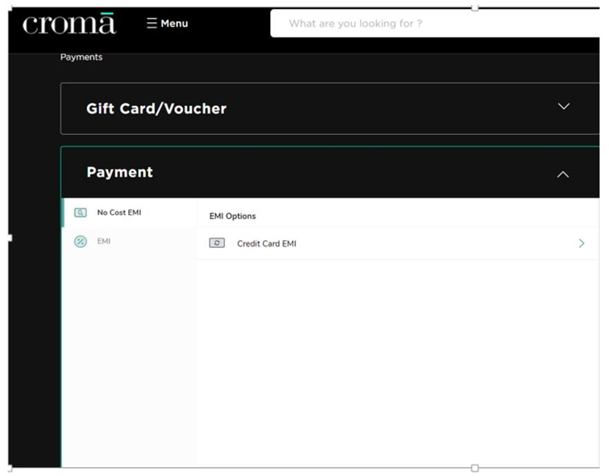Image resolution: width=609 pixels, height=476 pixels.
Task: Click the EMI Options heading
Action: tap(233, 216)
